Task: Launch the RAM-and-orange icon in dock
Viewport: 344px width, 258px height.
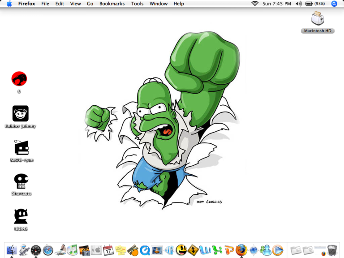Action: (x=133, y=250)
